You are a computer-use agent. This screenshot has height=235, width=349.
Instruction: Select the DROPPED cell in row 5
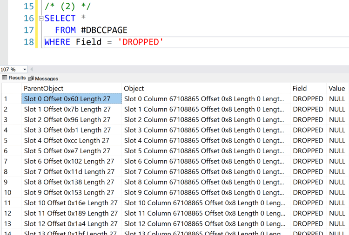(308, 140)
